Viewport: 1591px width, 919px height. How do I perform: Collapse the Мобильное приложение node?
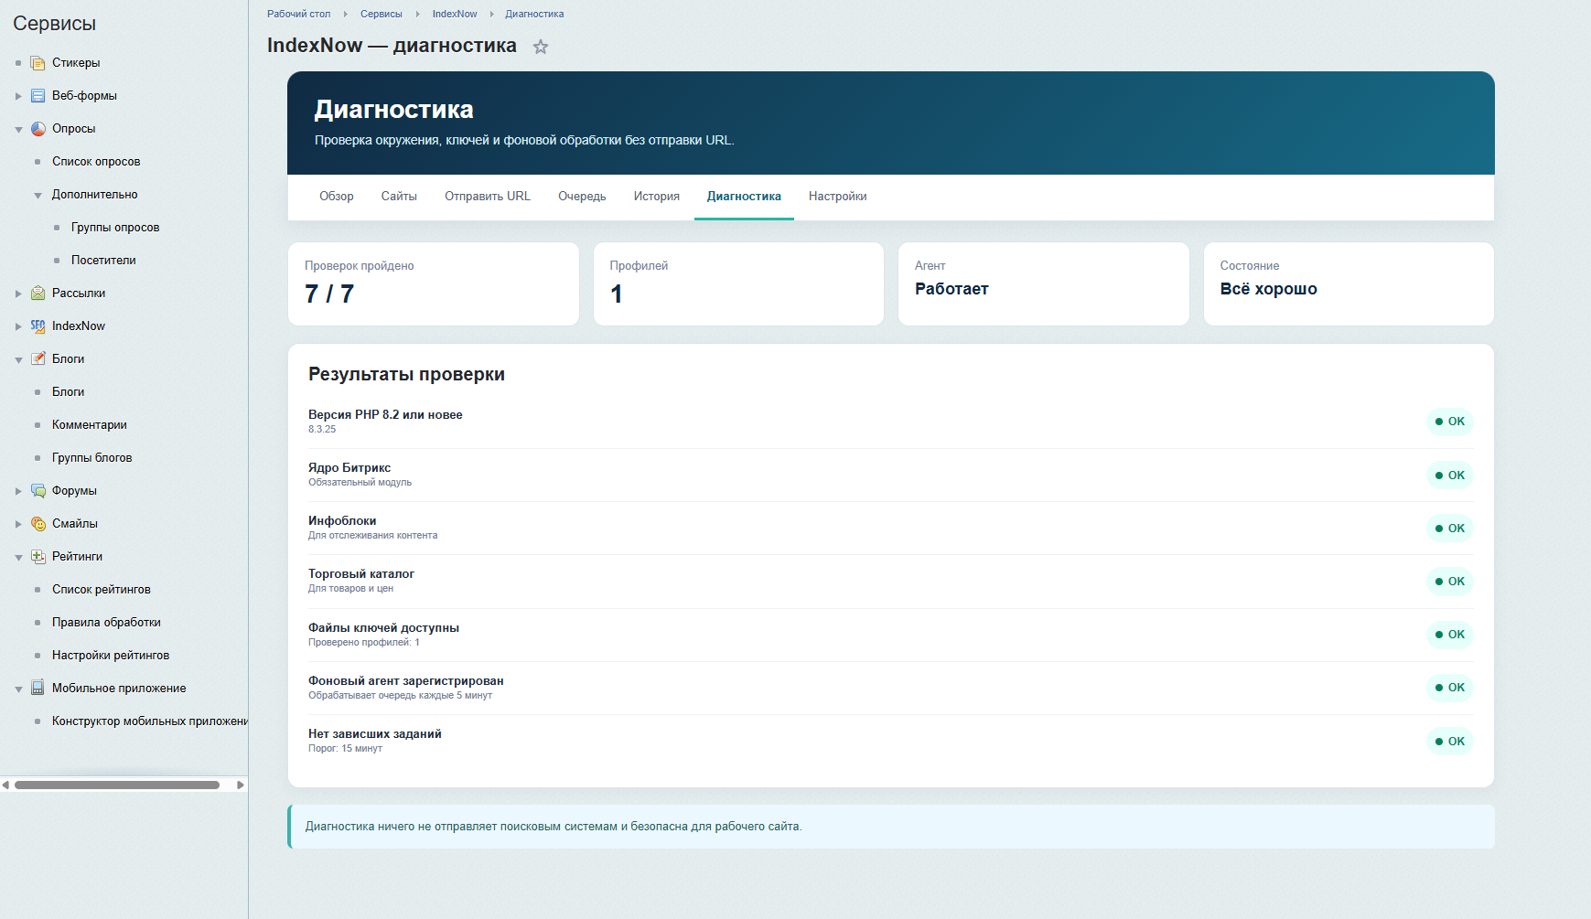point(18,689)
